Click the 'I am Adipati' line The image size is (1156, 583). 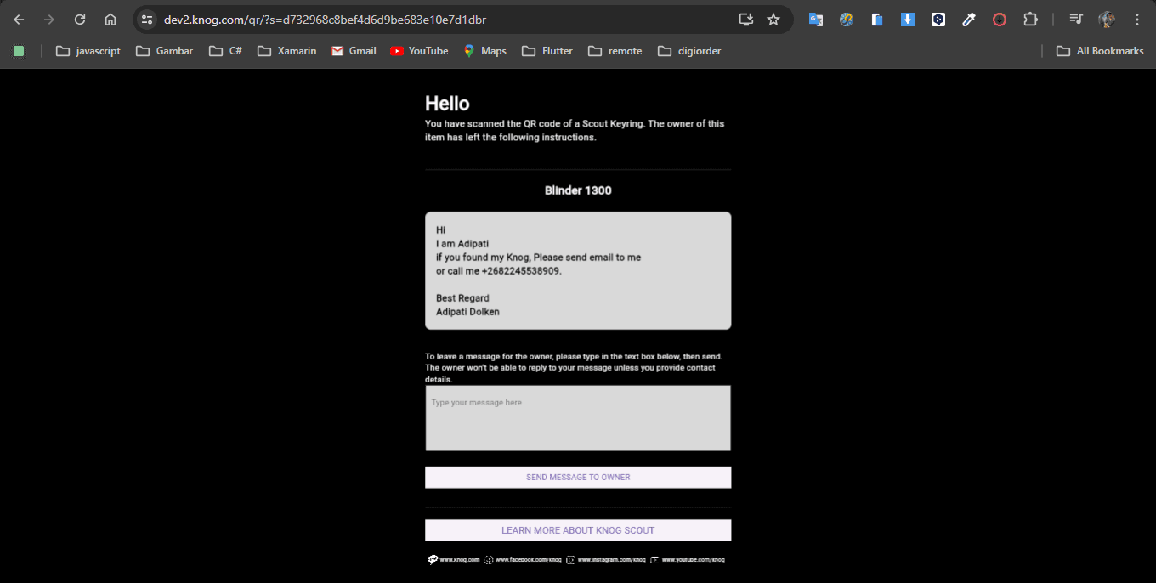point(462,244)
